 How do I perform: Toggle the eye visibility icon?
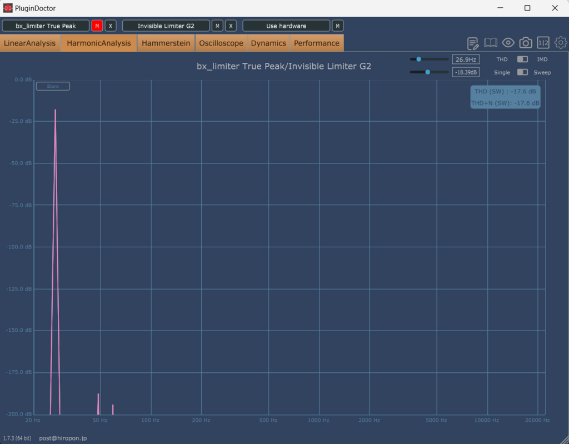[508, 43]
